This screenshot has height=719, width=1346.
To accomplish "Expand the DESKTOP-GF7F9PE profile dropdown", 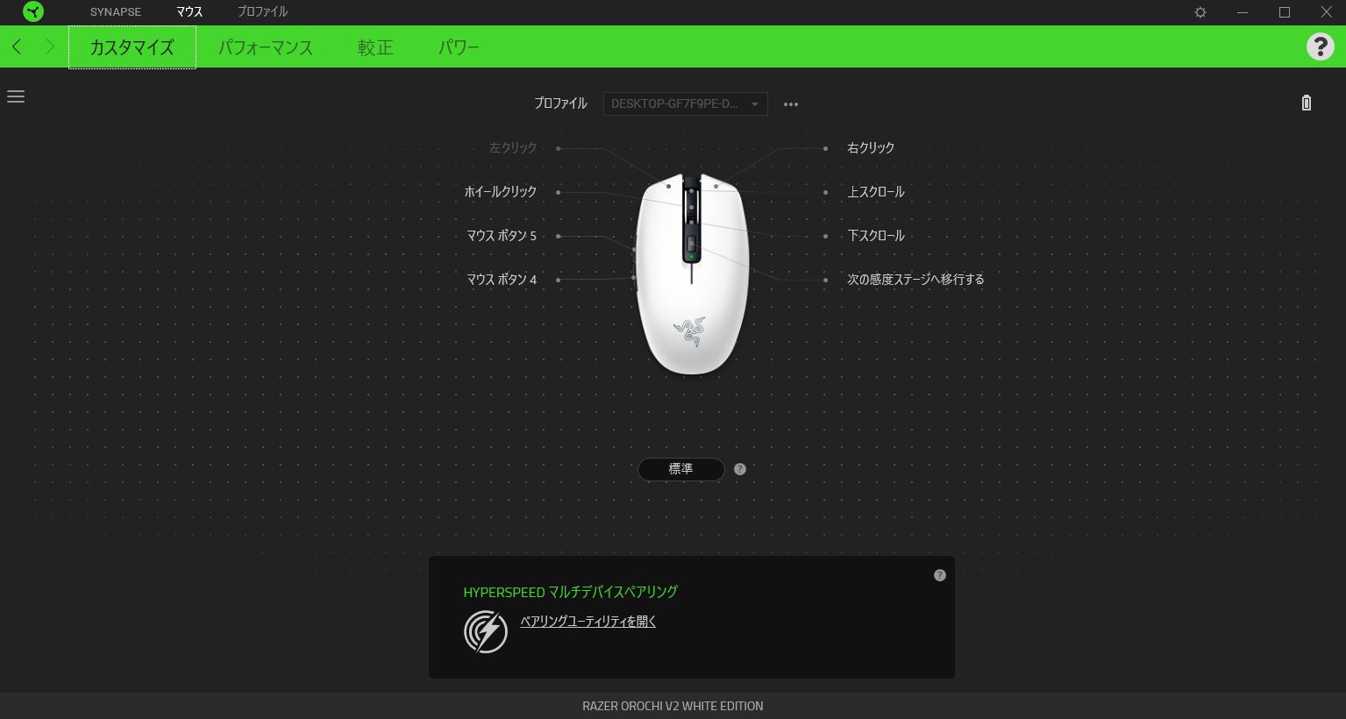I will pos(686,103).
